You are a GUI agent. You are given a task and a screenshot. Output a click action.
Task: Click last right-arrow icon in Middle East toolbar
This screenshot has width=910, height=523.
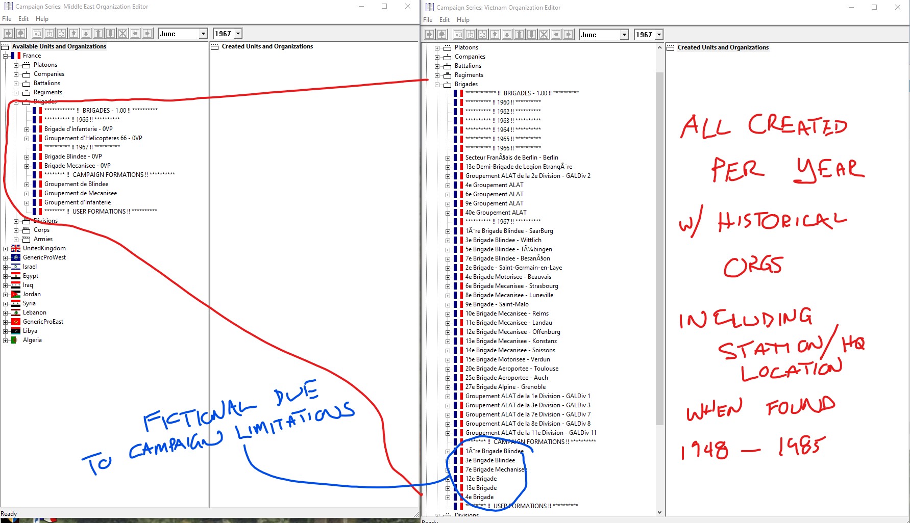[x=147, y=34]
